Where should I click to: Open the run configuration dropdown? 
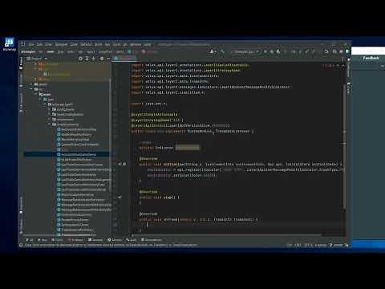click(x=245, y=51)
